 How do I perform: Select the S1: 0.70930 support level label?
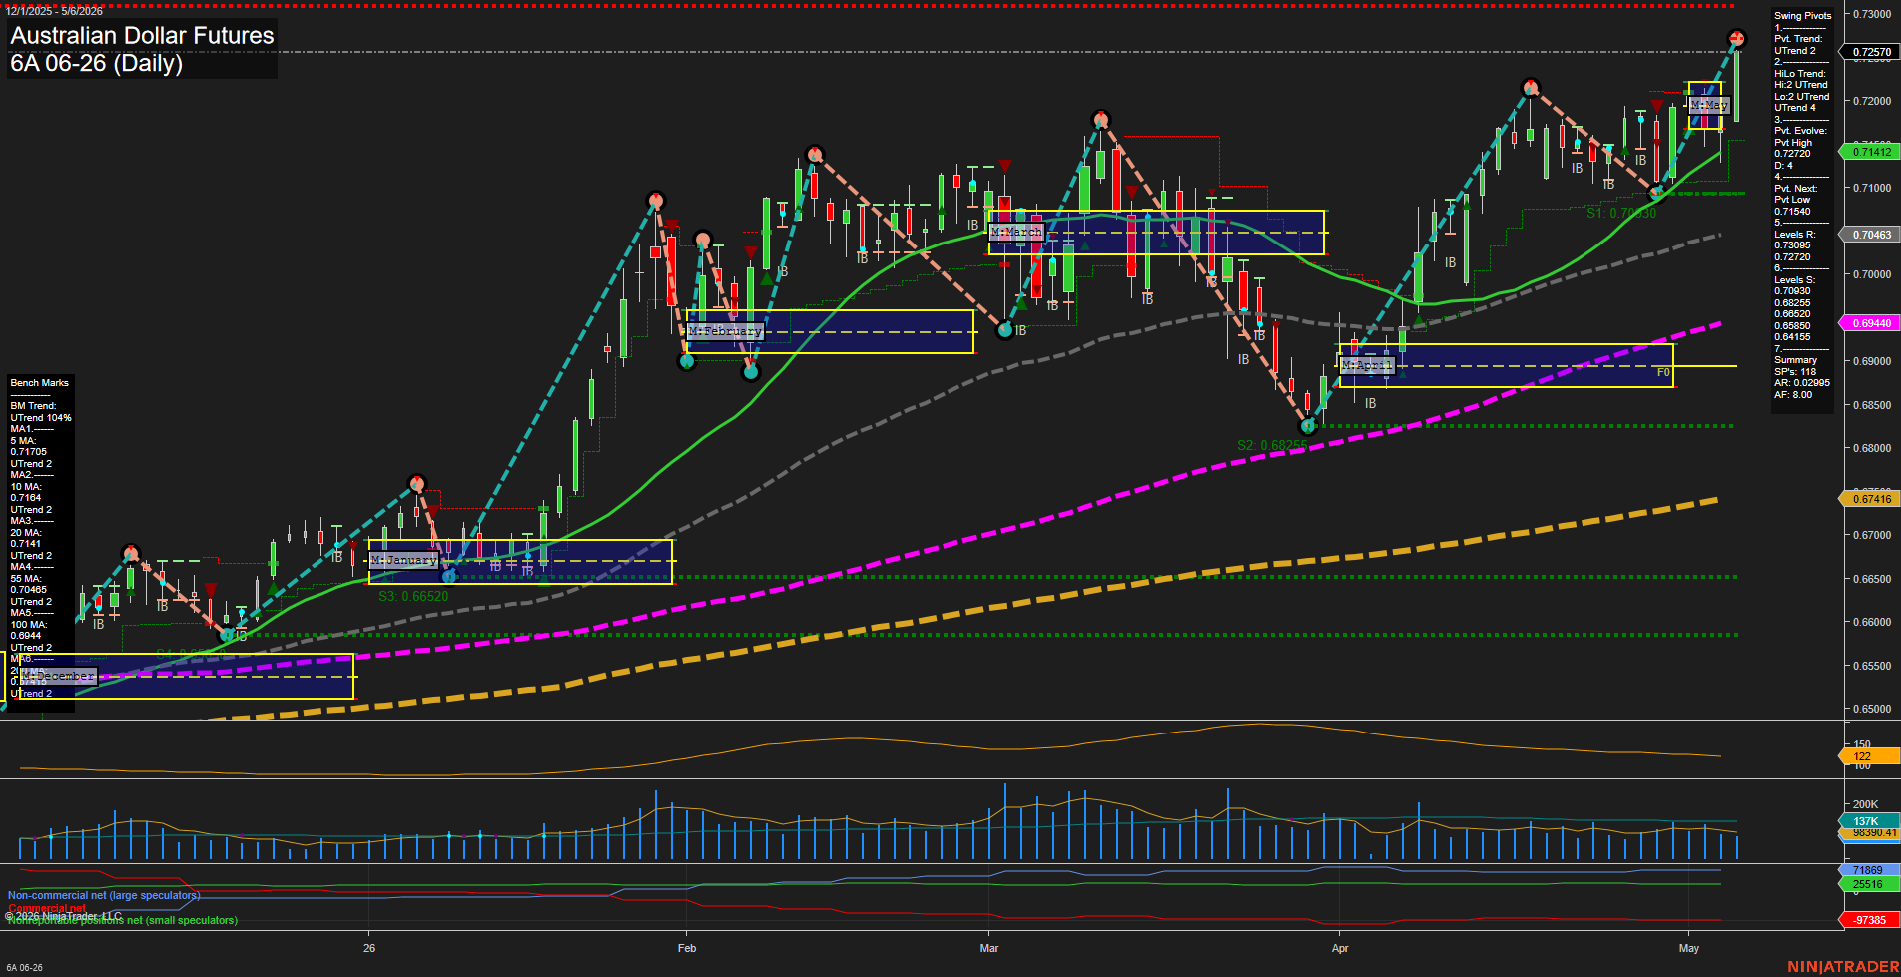click(x=1621, y=213)
